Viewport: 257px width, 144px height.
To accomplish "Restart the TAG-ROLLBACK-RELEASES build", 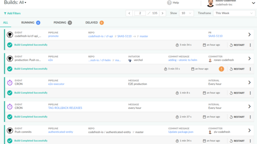I will point(237,117).
